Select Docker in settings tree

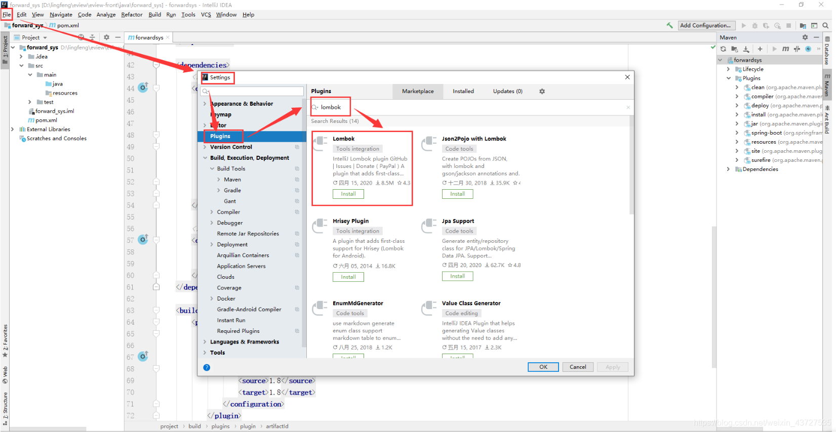click(x=226, y=299)
